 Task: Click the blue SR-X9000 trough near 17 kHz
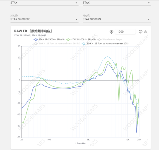(137, 132)
